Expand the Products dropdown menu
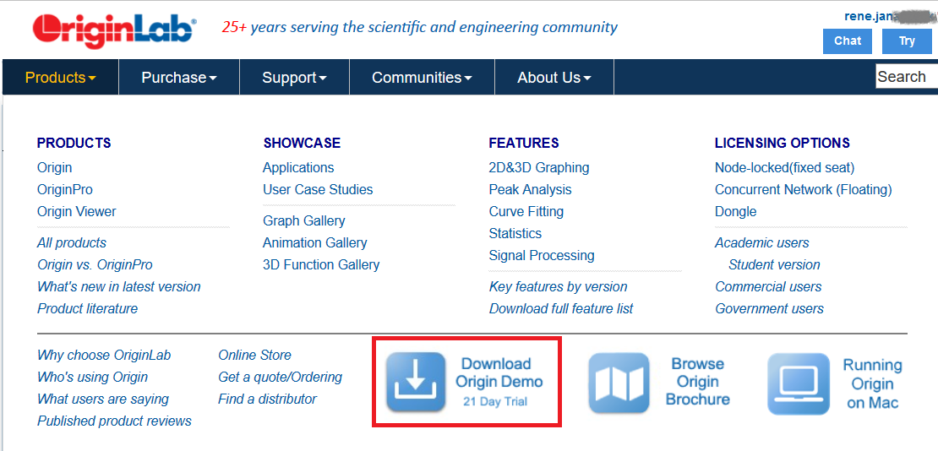The width and height of the screenshot is (938, 451). (60, 78)
